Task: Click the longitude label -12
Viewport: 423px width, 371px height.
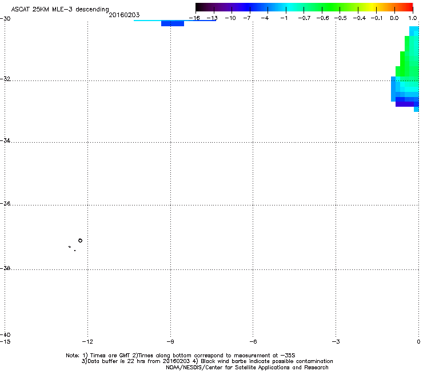Action: [x=87, y=342]
